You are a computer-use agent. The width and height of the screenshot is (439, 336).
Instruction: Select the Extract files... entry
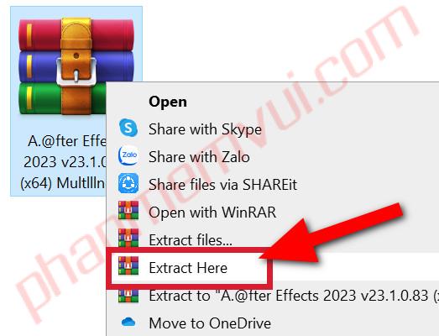click(191, 240)
